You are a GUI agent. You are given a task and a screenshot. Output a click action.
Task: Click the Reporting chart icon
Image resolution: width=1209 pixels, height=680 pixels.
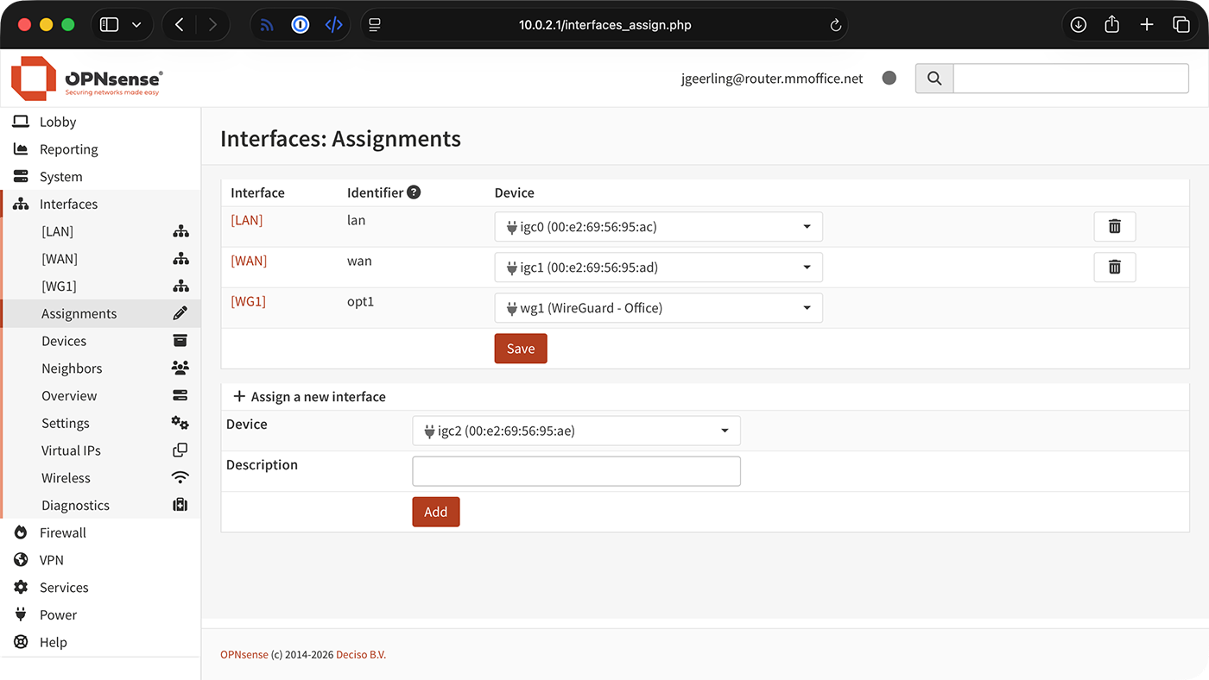coord(21,149)
